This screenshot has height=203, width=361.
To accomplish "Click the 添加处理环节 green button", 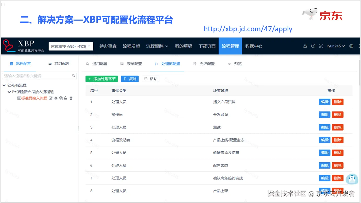I will pyautogui.click(x=102, y=79).
